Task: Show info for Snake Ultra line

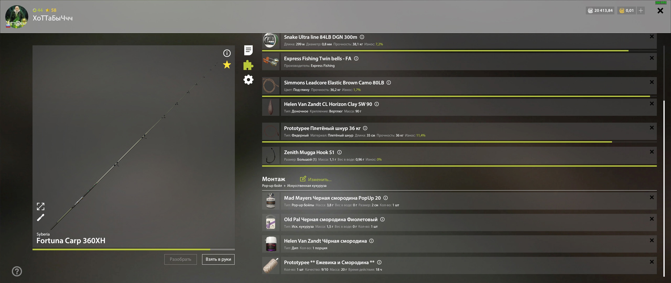Action: 362,37
